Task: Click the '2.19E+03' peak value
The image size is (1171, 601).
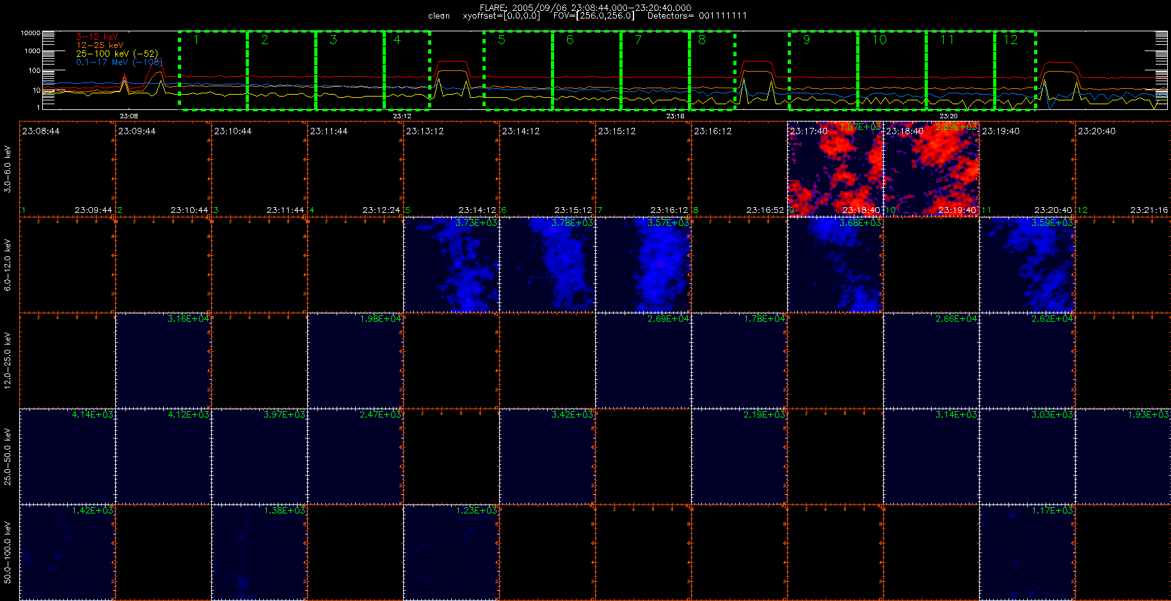Action: (x=764, y=414)
